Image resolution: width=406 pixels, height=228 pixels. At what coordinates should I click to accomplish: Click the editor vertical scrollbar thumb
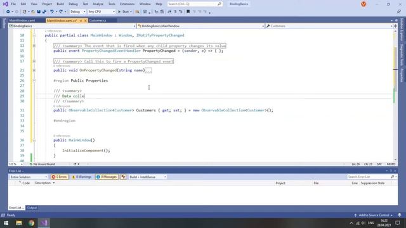[x=395, y=70]
